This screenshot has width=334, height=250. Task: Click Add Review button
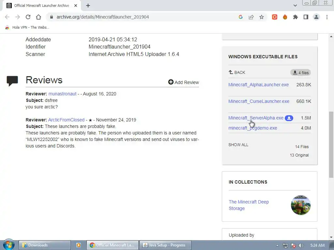[183, 82]
